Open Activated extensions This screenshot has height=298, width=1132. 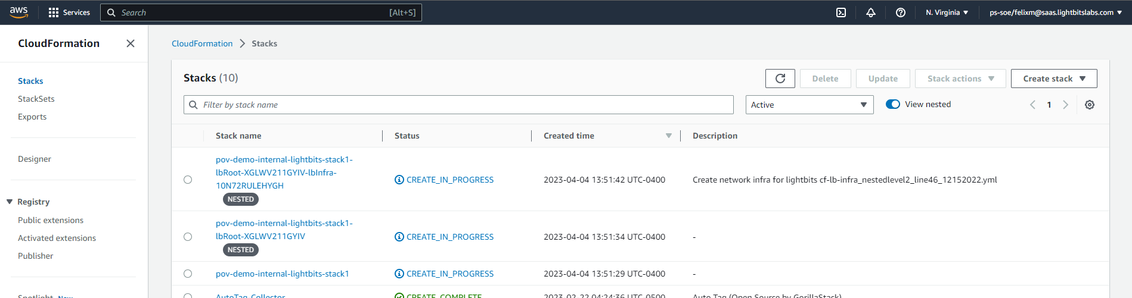[57, 238]
